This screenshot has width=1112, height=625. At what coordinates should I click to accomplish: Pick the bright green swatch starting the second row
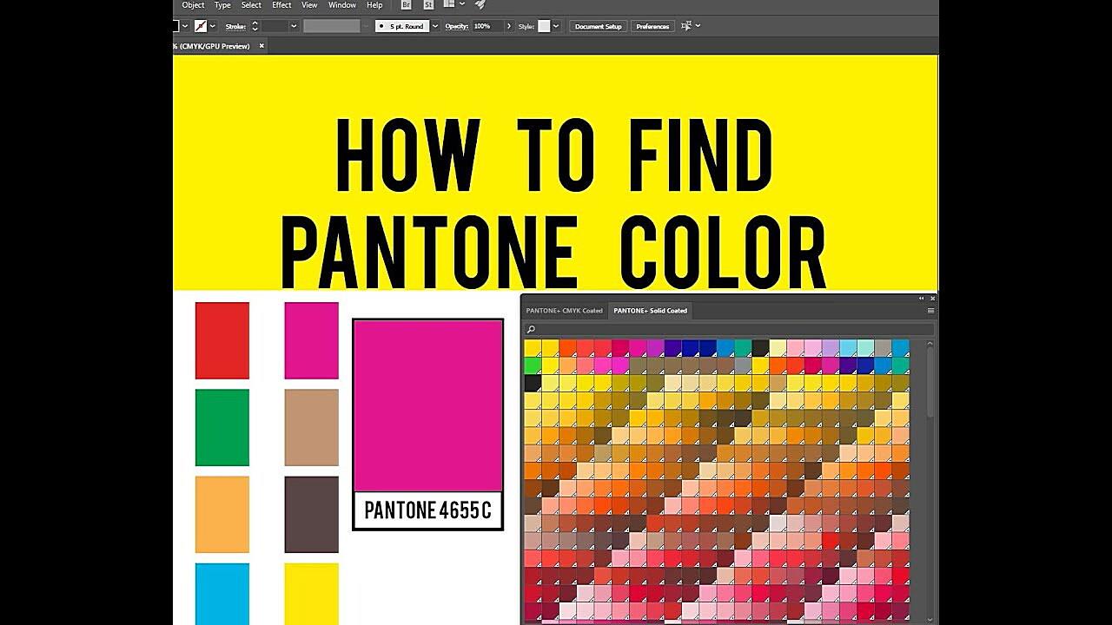point(533,365)
